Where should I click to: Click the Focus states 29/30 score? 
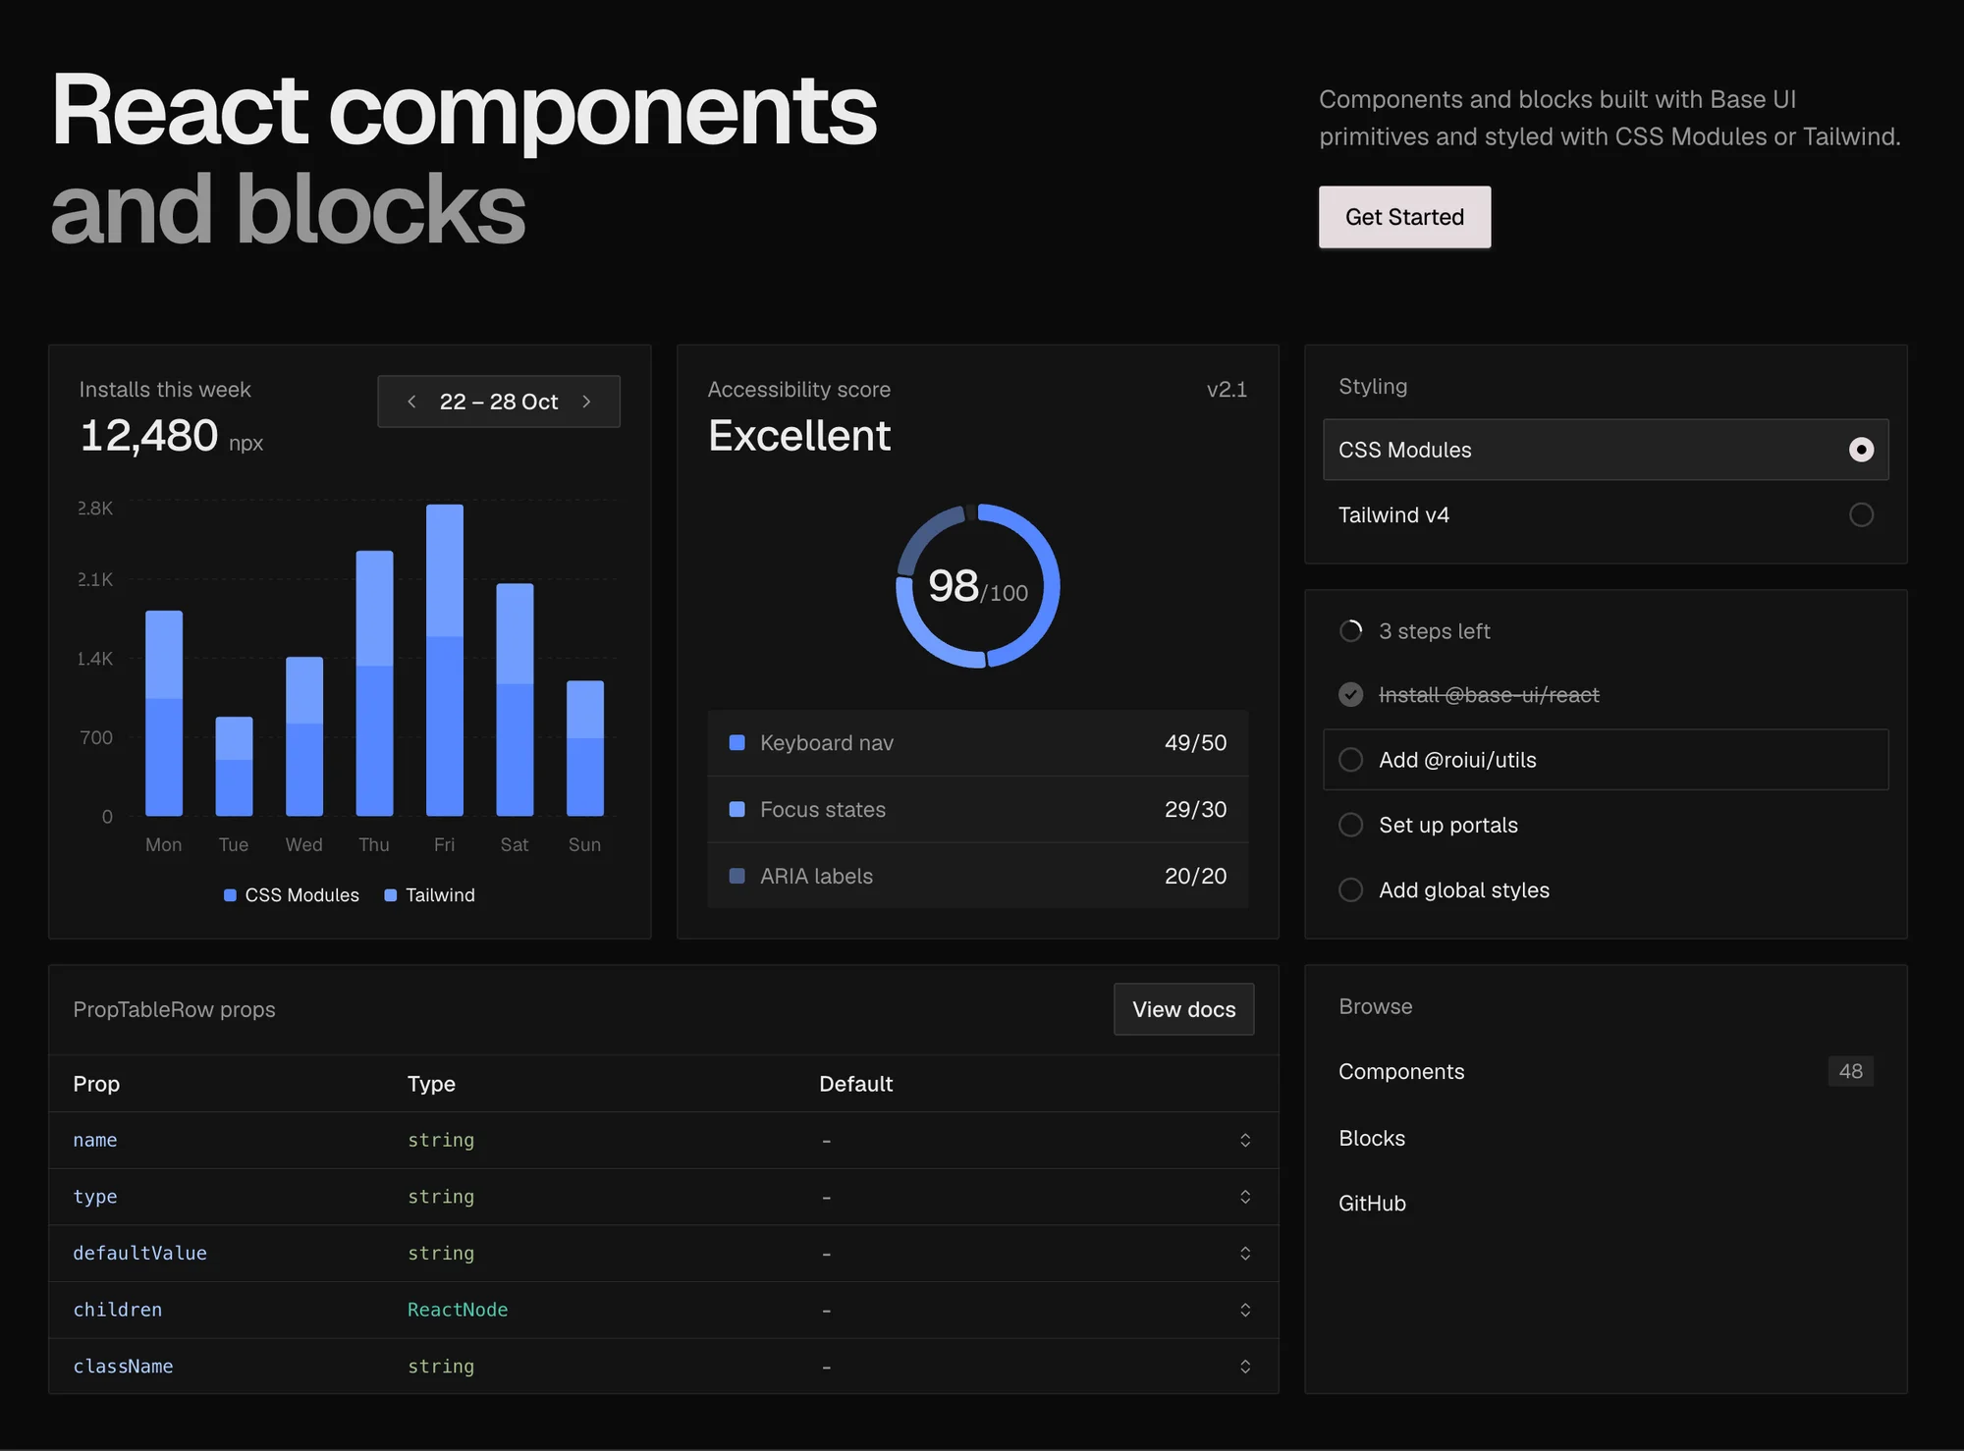click(1195, 810)
